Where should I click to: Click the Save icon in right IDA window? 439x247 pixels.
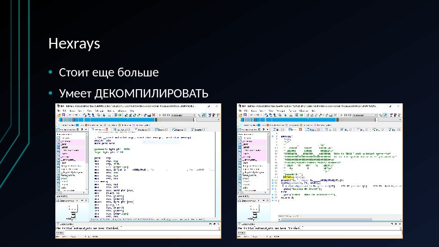pyautogui.click(x=245, y=115)
